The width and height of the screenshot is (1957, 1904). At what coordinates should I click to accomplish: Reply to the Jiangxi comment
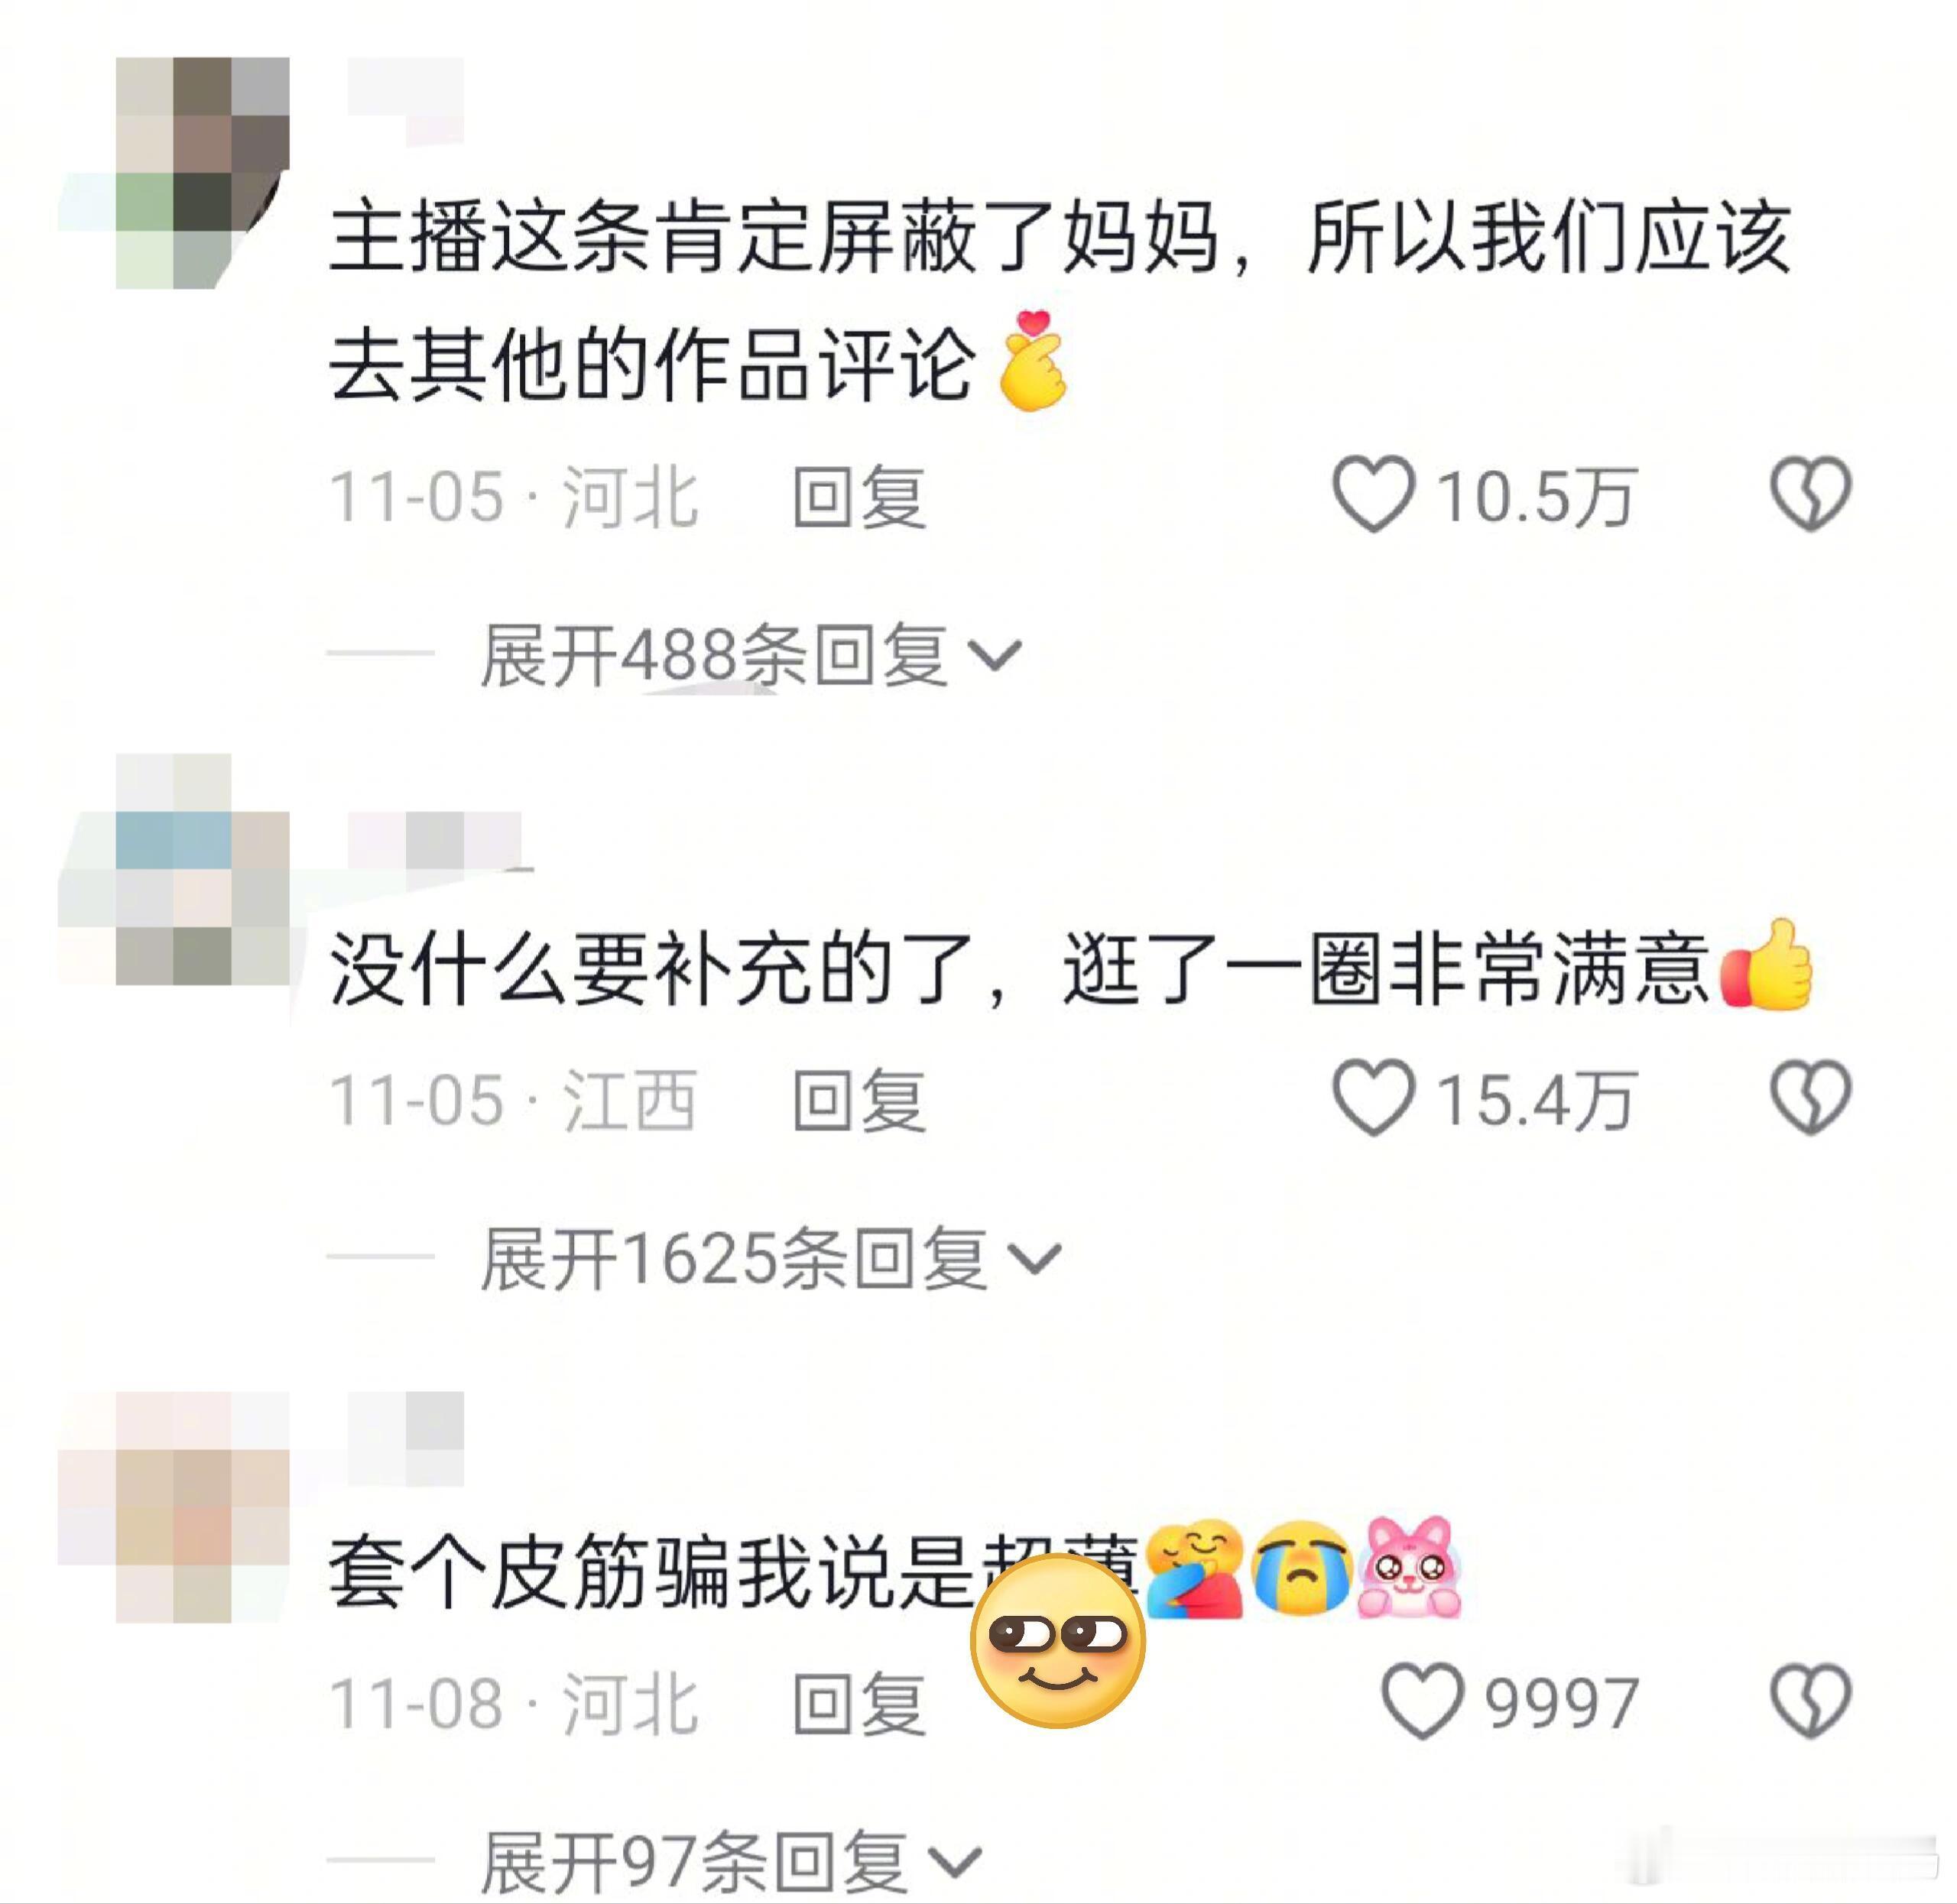(860, 1100)
